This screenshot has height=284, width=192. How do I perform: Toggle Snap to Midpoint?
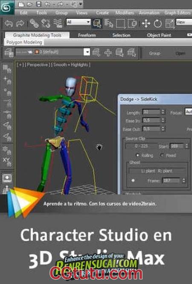7,114
